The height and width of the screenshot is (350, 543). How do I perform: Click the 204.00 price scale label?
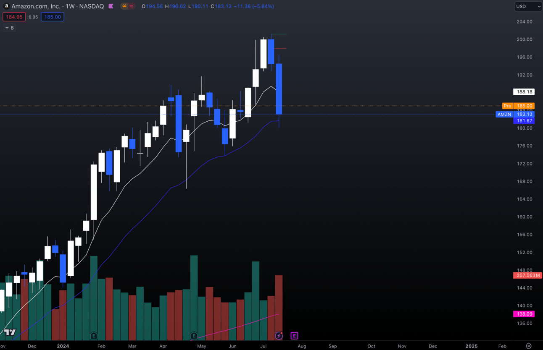[525, 21]
